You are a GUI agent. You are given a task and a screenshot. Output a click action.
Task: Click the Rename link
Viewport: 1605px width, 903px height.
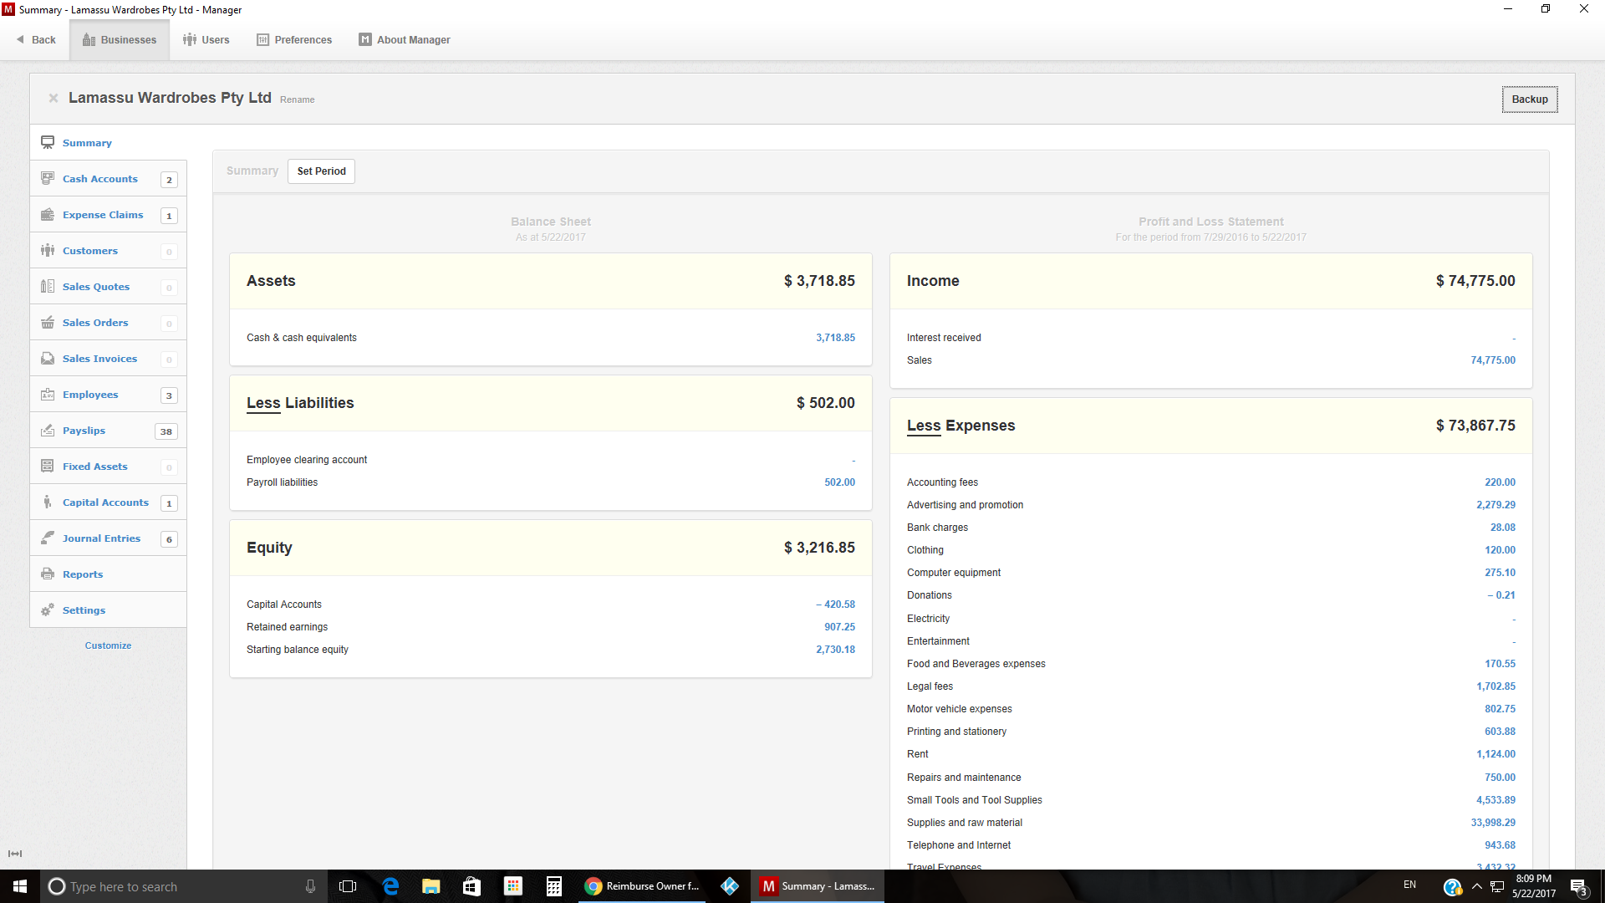pyautogui.click(x=298, y=99)
